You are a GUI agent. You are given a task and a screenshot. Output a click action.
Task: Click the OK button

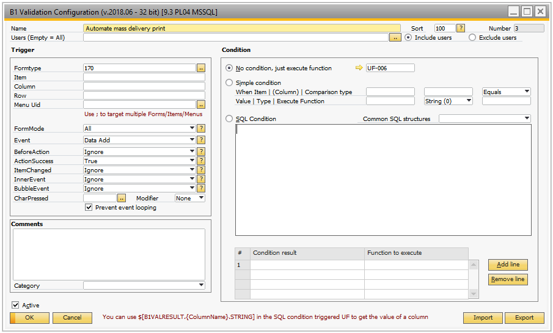(29, 318)
